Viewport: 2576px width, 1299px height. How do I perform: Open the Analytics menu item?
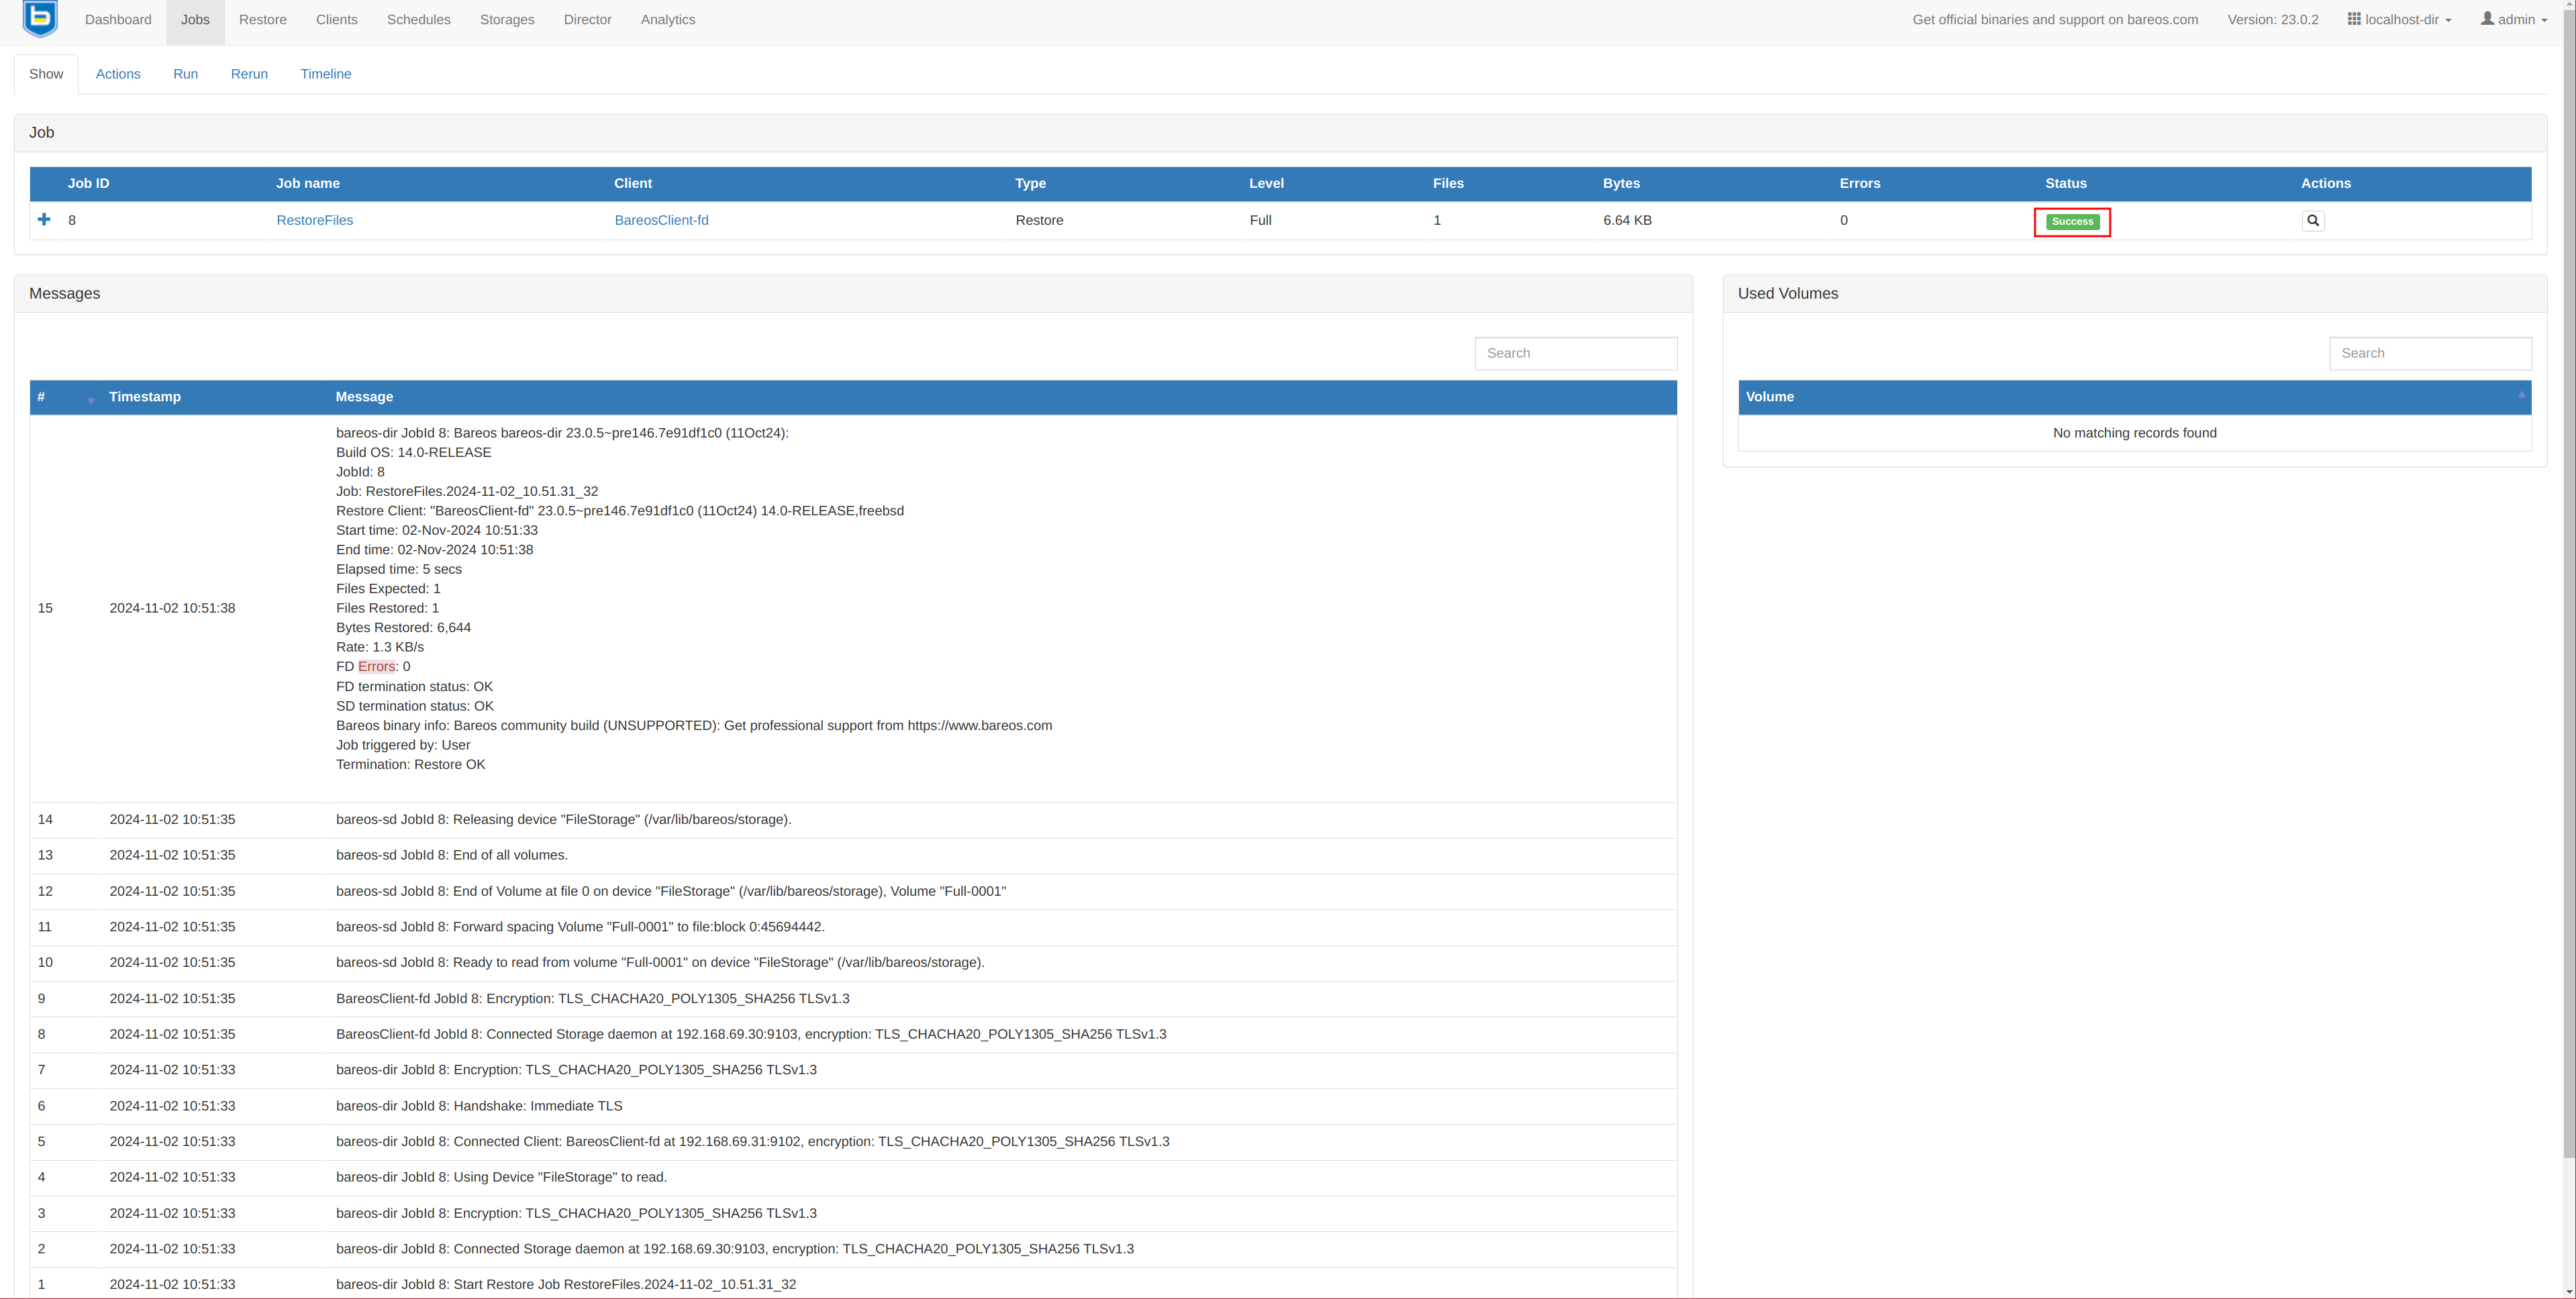tap(667, 20)
